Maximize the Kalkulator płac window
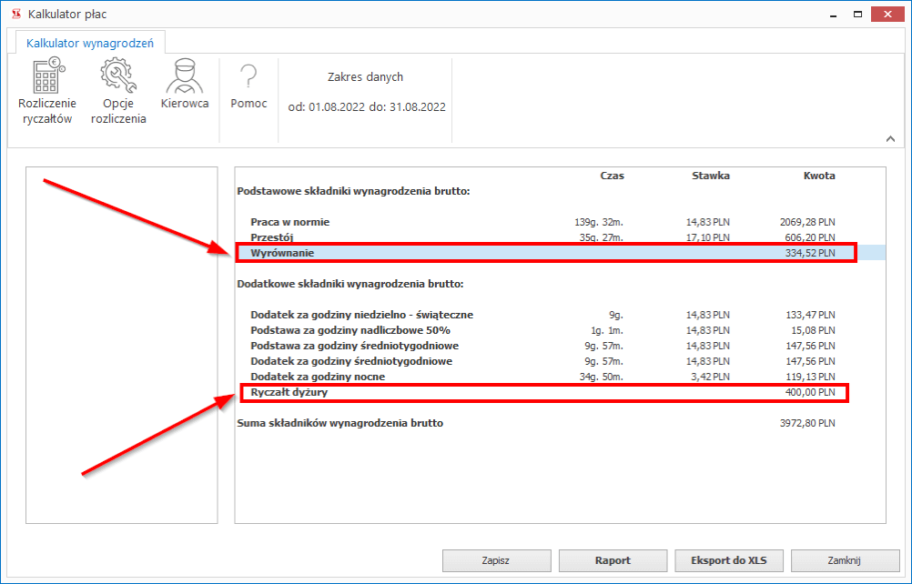This screenshot has width=912, height=584. [x=856, y=14]
